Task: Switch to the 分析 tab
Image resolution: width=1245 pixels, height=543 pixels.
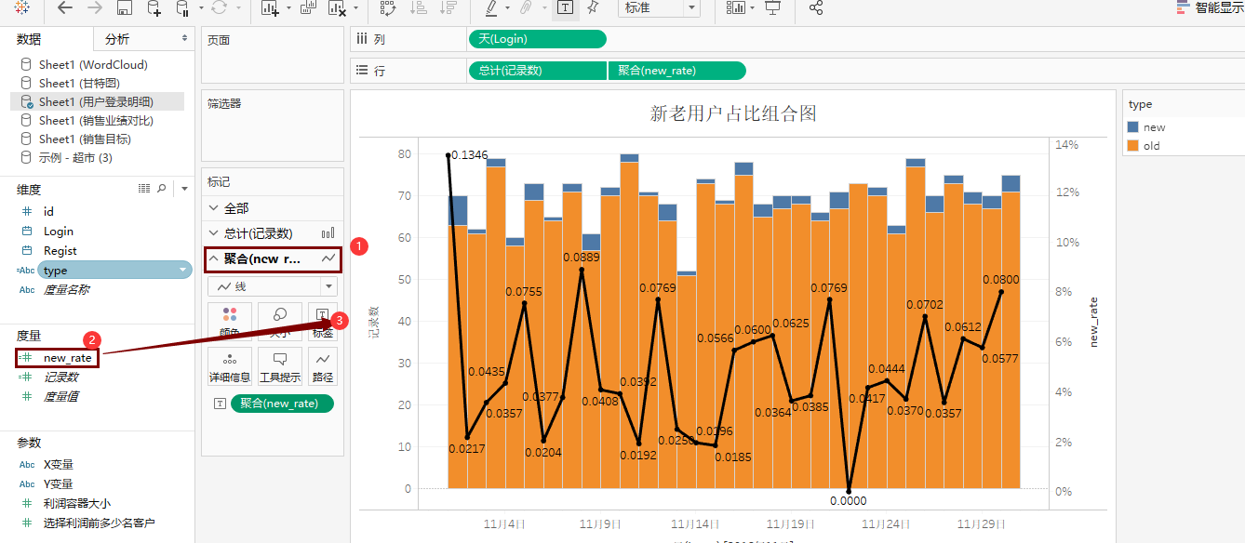Action: coord(117,39)
